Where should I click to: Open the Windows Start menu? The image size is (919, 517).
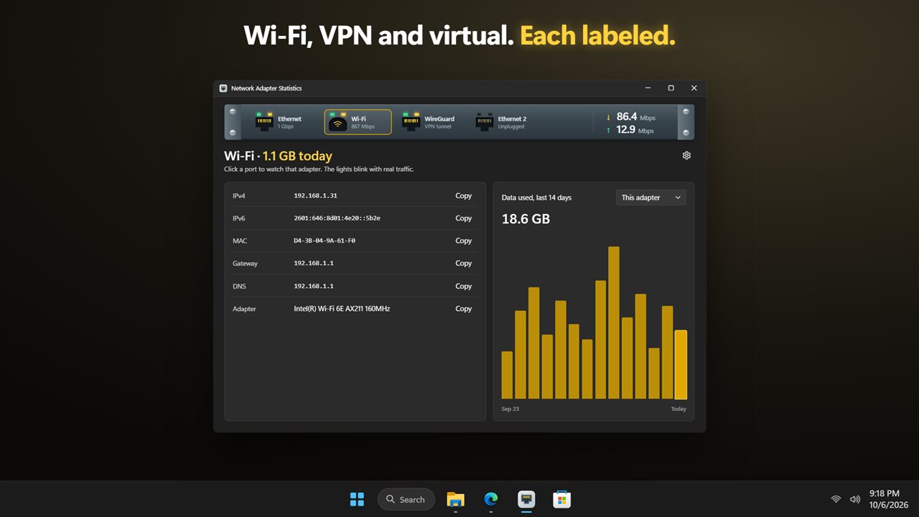click(357, 499)
